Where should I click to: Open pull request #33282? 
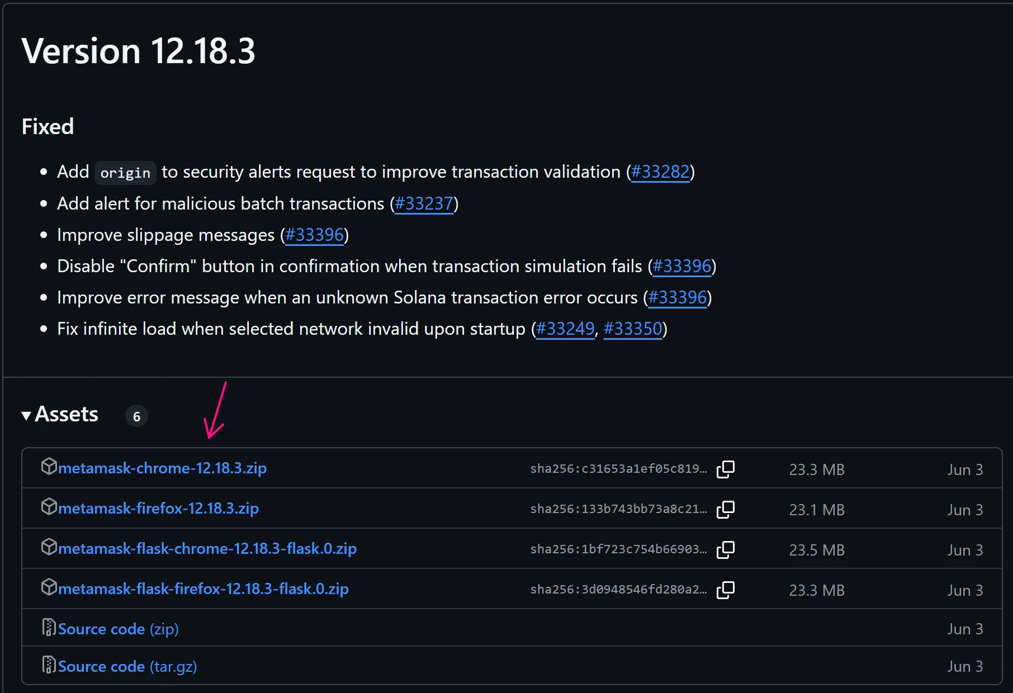(660, 172)
